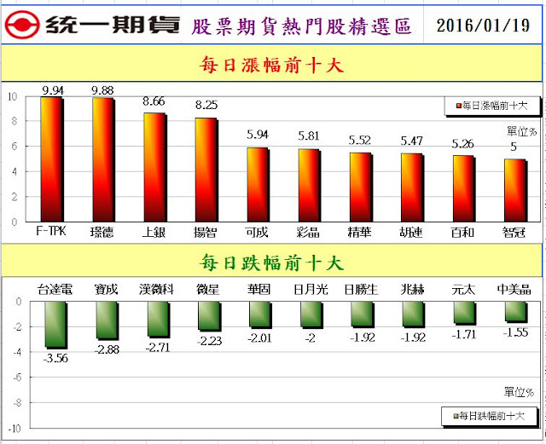
Task: Select the 精華 bar in the gainers chart
Action: point(361,187)
